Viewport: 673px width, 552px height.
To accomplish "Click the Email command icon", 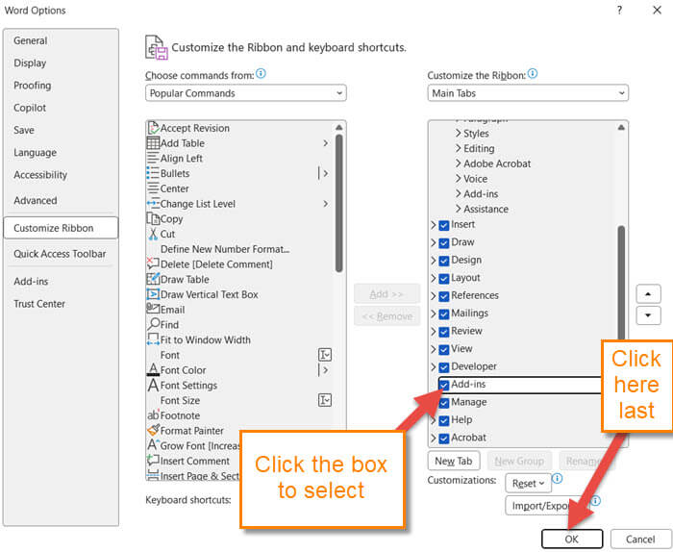I will point(153,310).
